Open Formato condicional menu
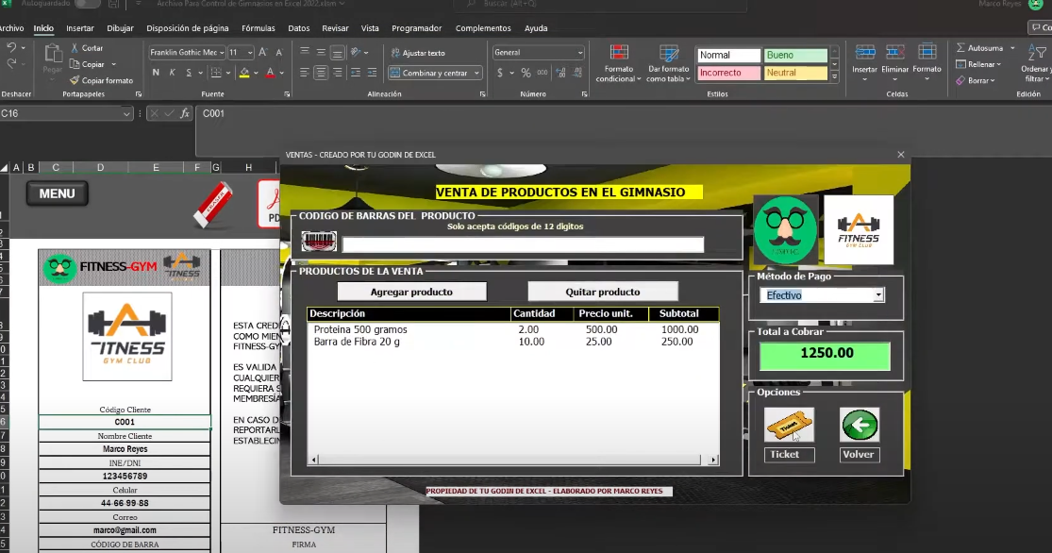This screenshot has height=553, width=1052. coord(619,63)
